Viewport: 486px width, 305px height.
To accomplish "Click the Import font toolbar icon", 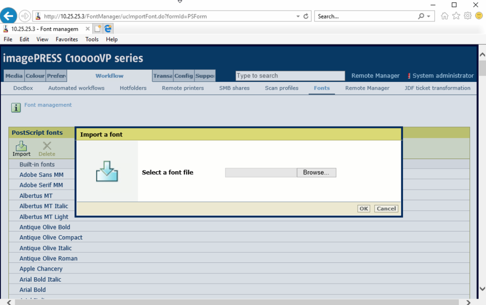I will pos(21,149).
